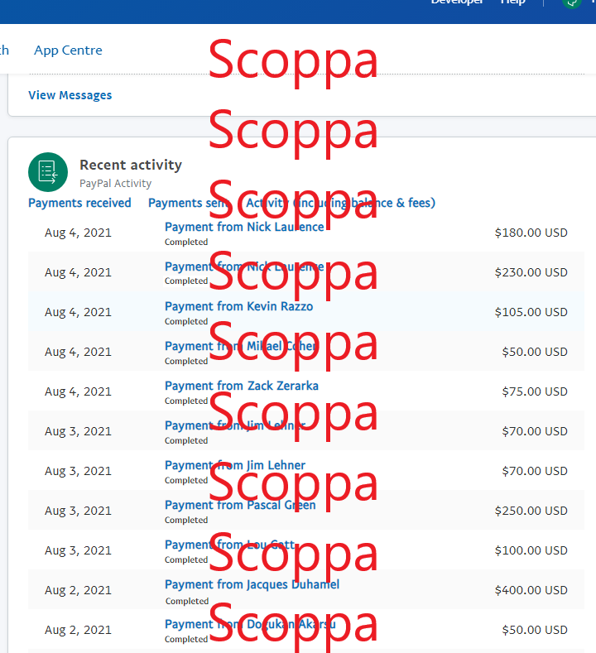Open payment from Jacques Duhamel
This screenshot has width=596, height=653.
[x=252, y=584]
